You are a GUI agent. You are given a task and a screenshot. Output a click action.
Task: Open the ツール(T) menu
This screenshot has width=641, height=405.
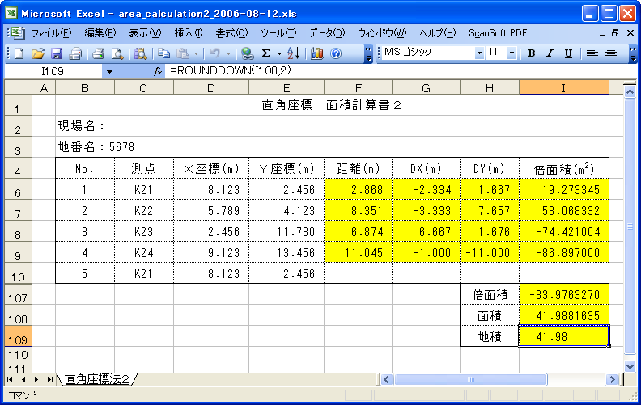[278, 33]
